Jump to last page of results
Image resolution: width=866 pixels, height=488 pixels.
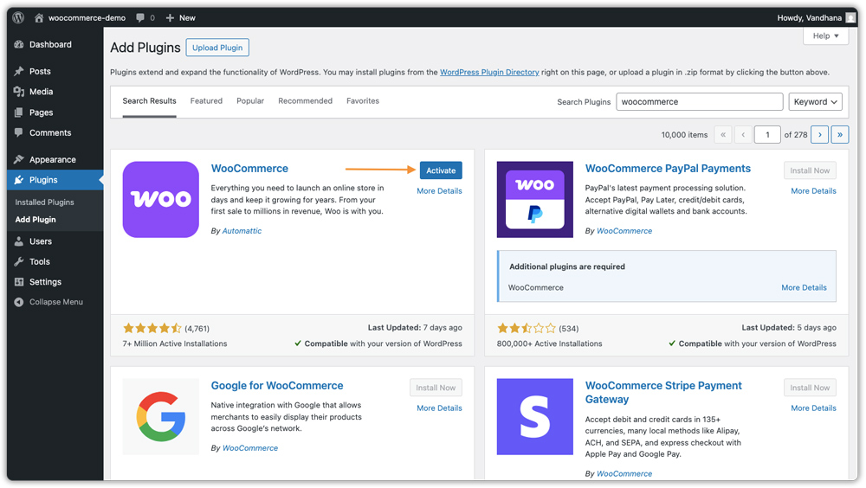pos(840,135)
